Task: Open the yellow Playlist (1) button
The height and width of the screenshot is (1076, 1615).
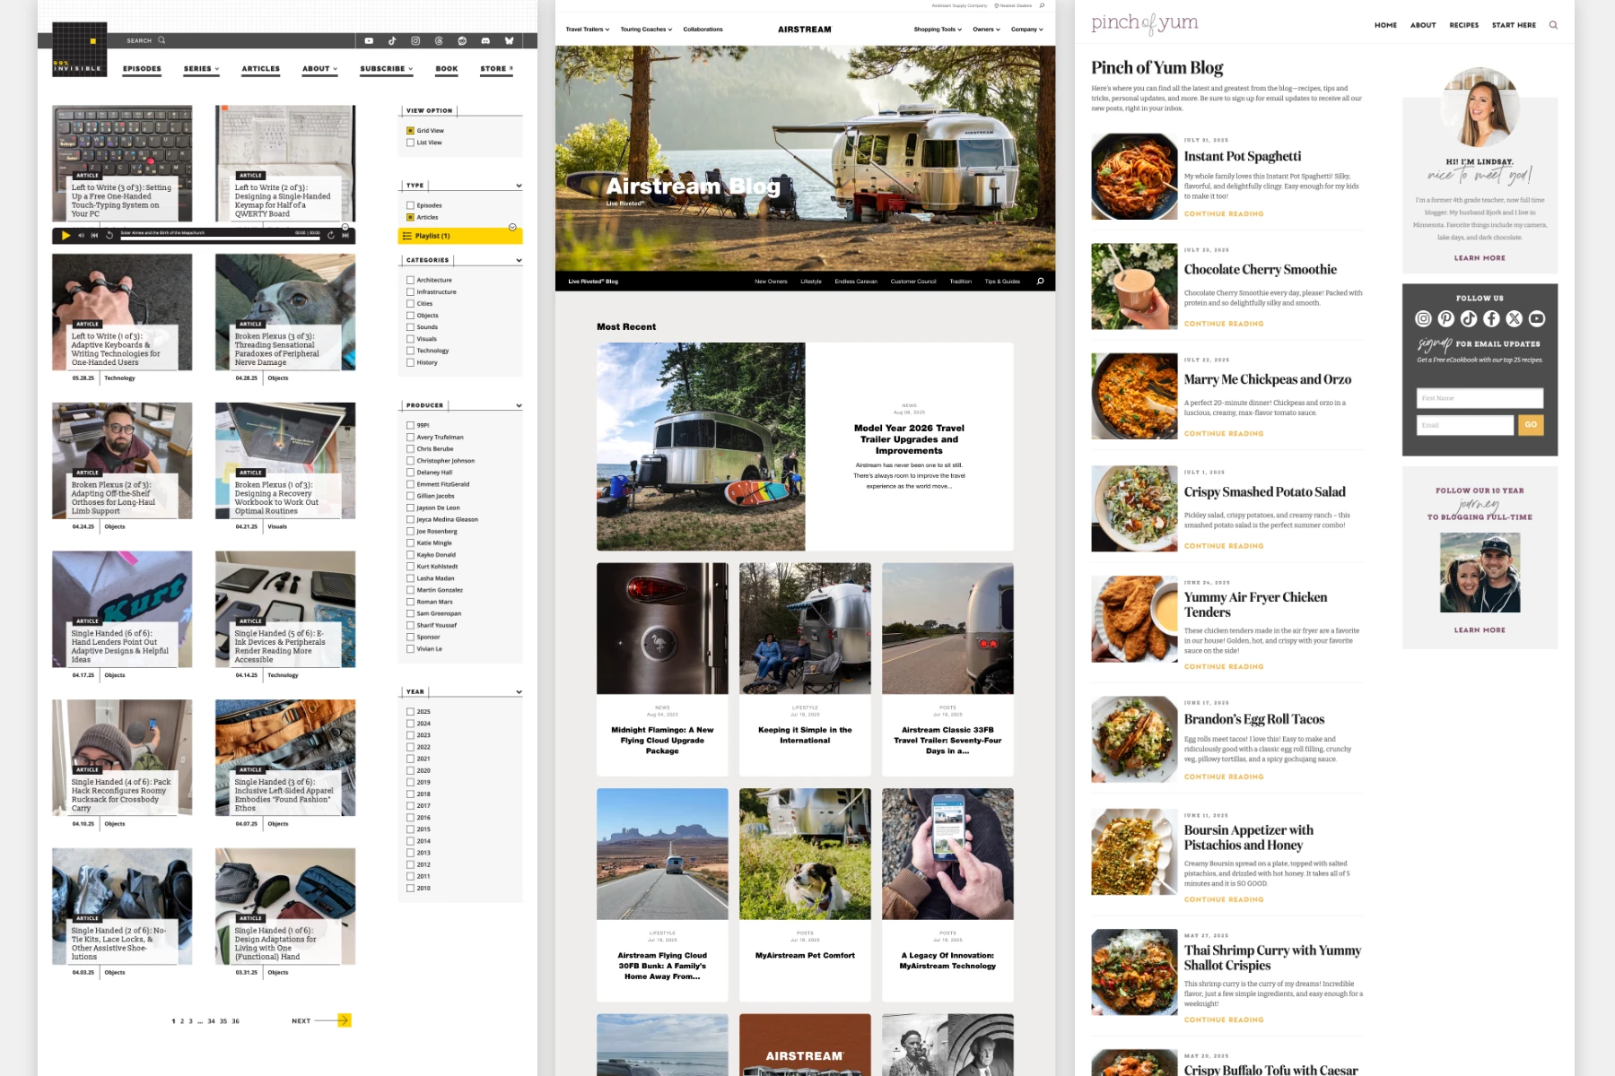Action: 460,236
